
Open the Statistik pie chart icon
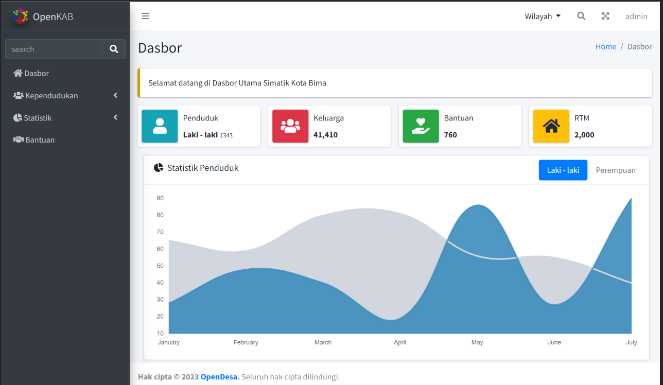tap(18, 117)
